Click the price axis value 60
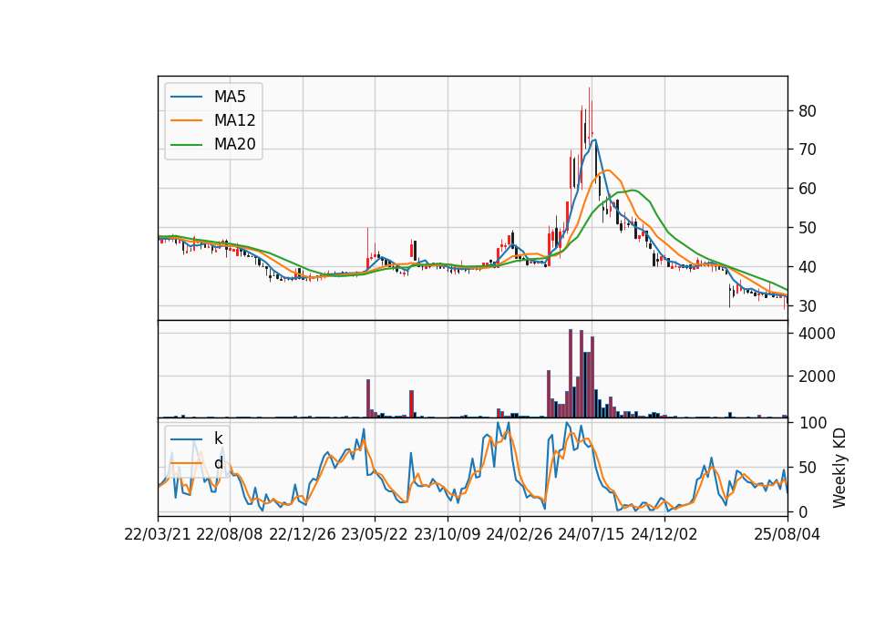Screen dimensions: 875x629 point(807,189)
